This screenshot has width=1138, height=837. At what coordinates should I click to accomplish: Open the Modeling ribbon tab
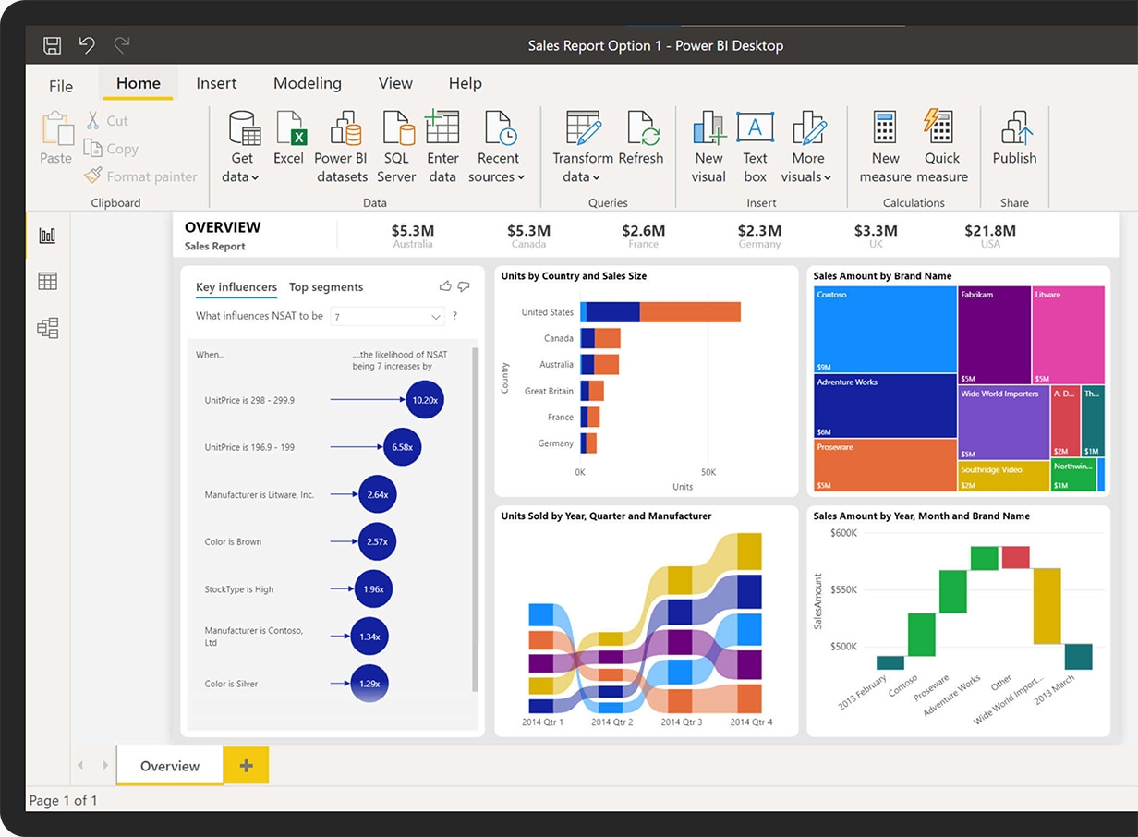tap(308, 83)
